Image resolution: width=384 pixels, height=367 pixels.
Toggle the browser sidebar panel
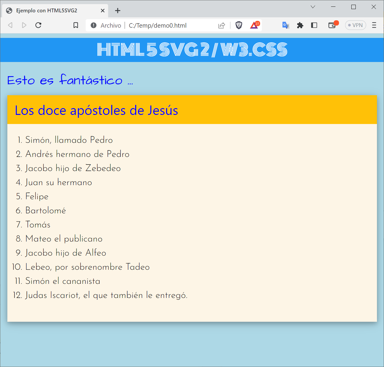point(314,25)
